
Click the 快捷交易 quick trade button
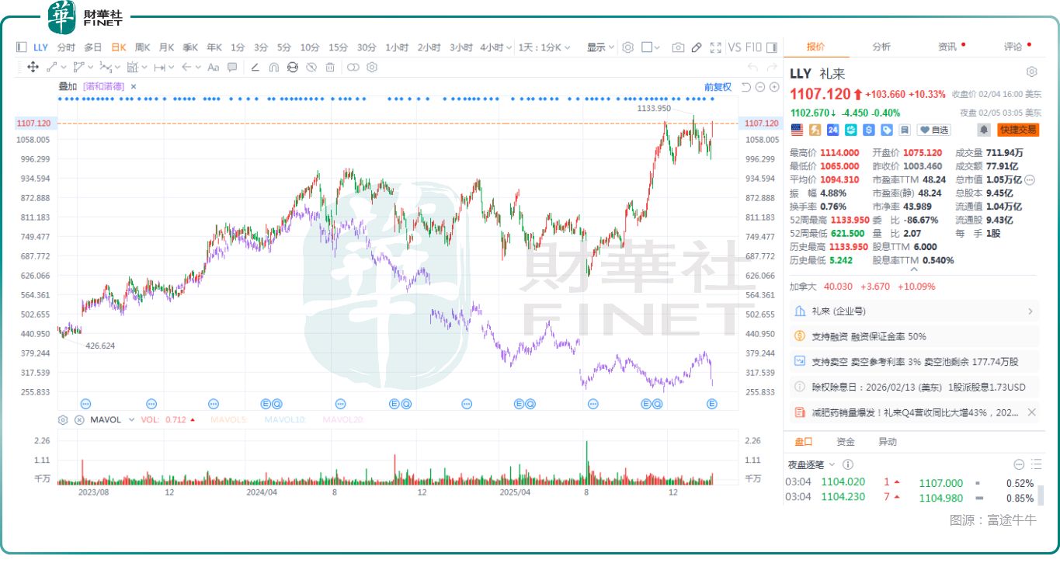tap(1019, 130)
